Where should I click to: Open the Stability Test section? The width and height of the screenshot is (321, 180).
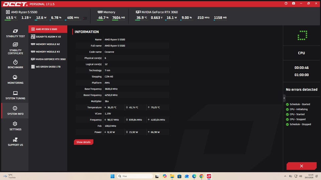click(15, 33)
